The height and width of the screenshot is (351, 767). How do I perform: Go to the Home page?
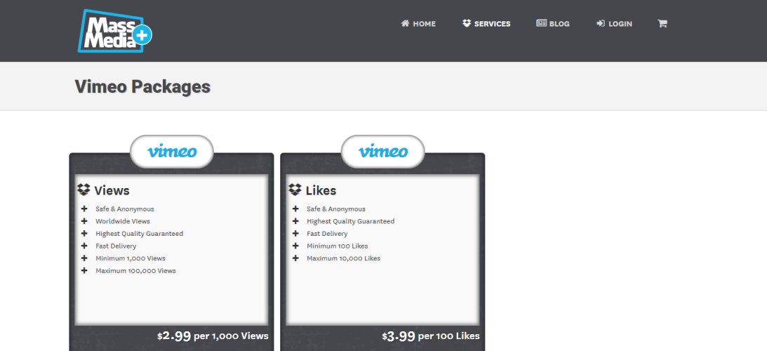418,23
